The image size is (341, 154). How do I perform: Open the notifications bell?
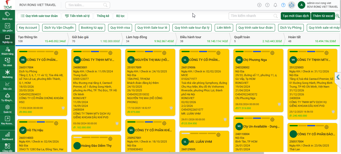(x=275, y=5)
